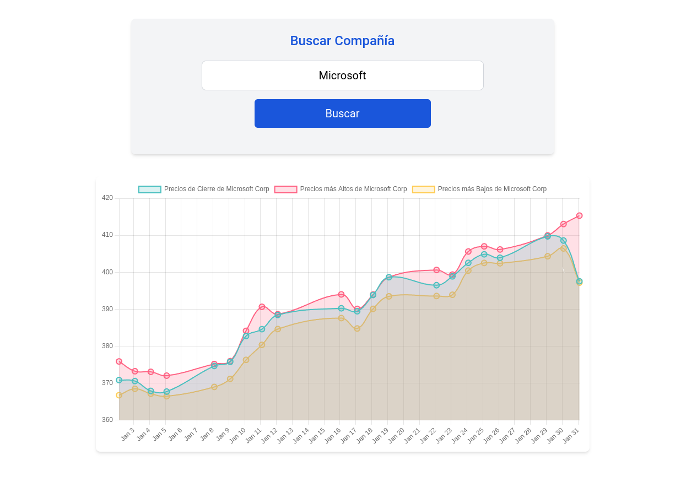This screenshot has height=482, width=686.
Task: Select the Jan 11 high price marker
Action: click(x=260, y=306)
